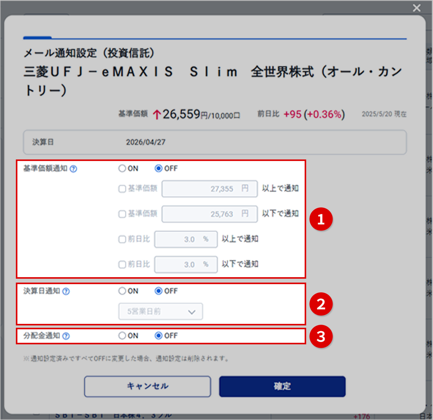Edit the 27,355 円 upper price field
Viewport: 433px width, 420px height.
(210, 189)
